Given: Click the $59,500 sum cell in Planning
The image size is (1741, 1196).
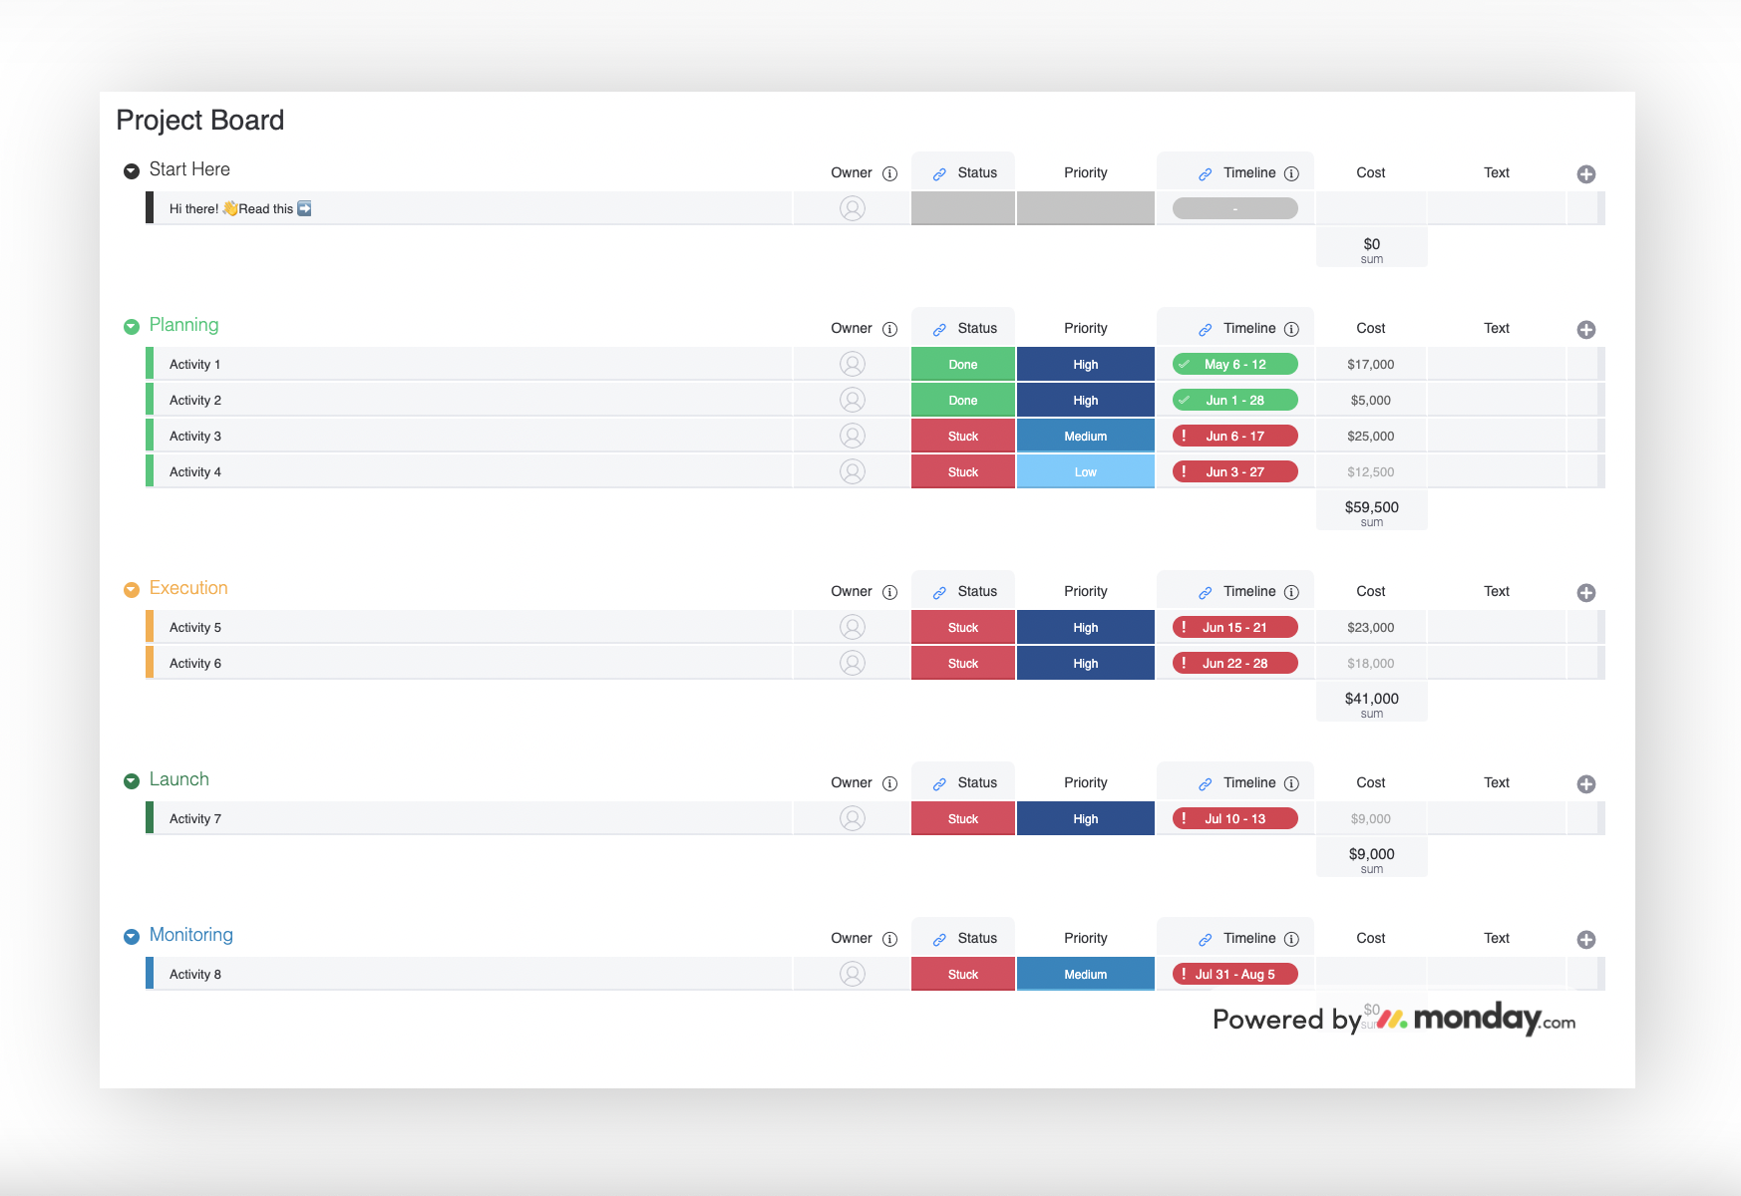Looking at the screenshot, I should [1370, 509].
